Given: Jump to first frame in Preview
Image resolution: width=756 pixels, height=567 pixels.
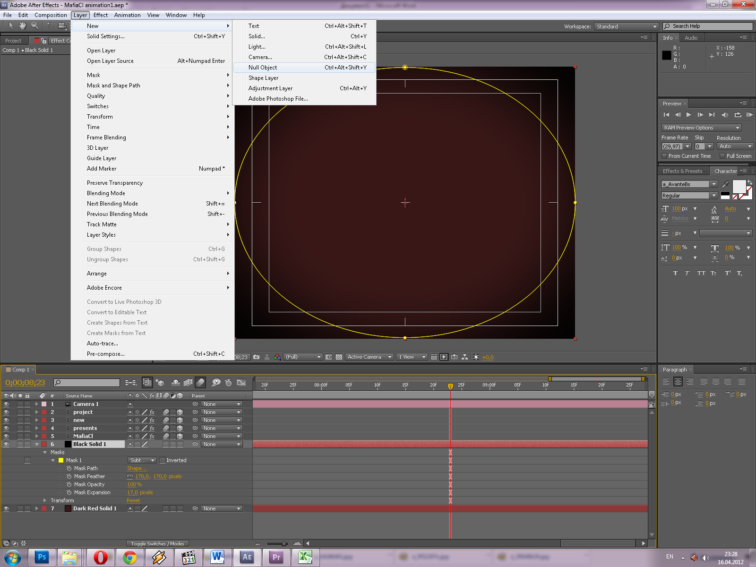Looking at the screenshot, I should tap(666, 115).
